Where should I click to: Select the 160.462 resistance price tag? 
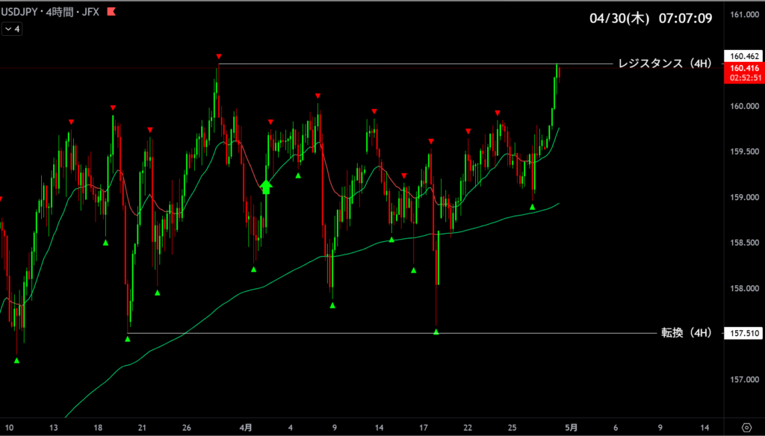click(744, 56)
